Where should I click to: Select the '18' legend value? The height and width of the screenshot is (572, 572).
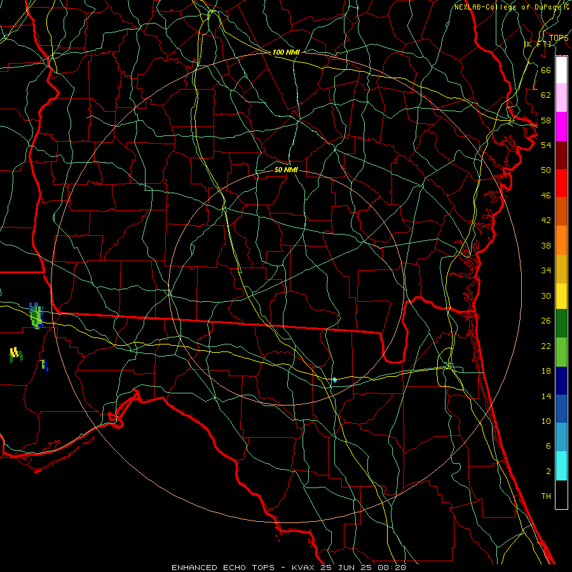(546, 371)
